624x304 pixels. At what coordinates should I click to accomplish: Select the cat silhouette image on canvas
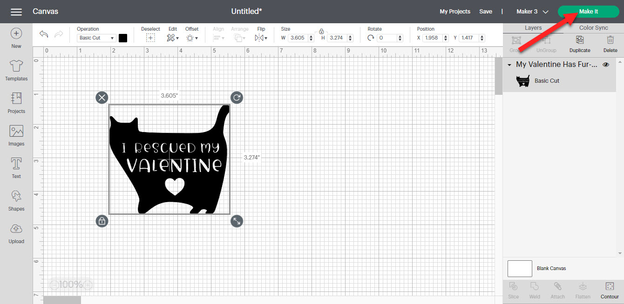click(170, 159)
